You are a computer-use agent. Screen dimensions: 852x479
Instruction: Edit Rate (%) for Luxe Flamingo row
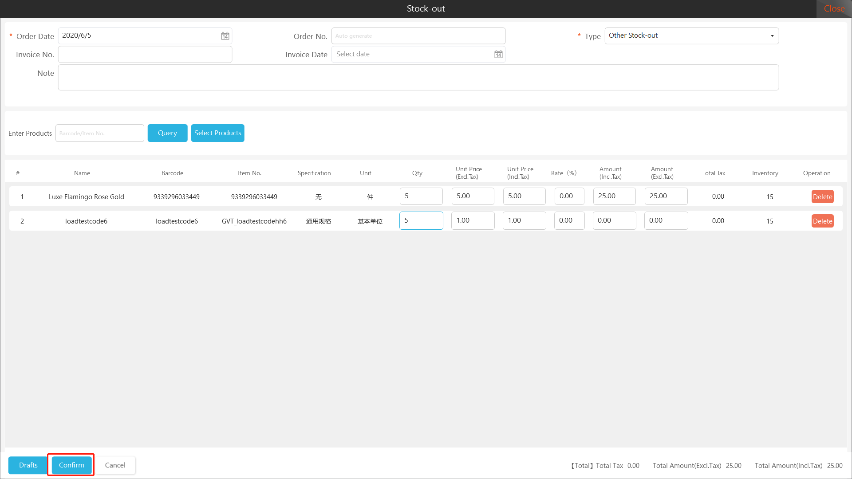(569, 196)
